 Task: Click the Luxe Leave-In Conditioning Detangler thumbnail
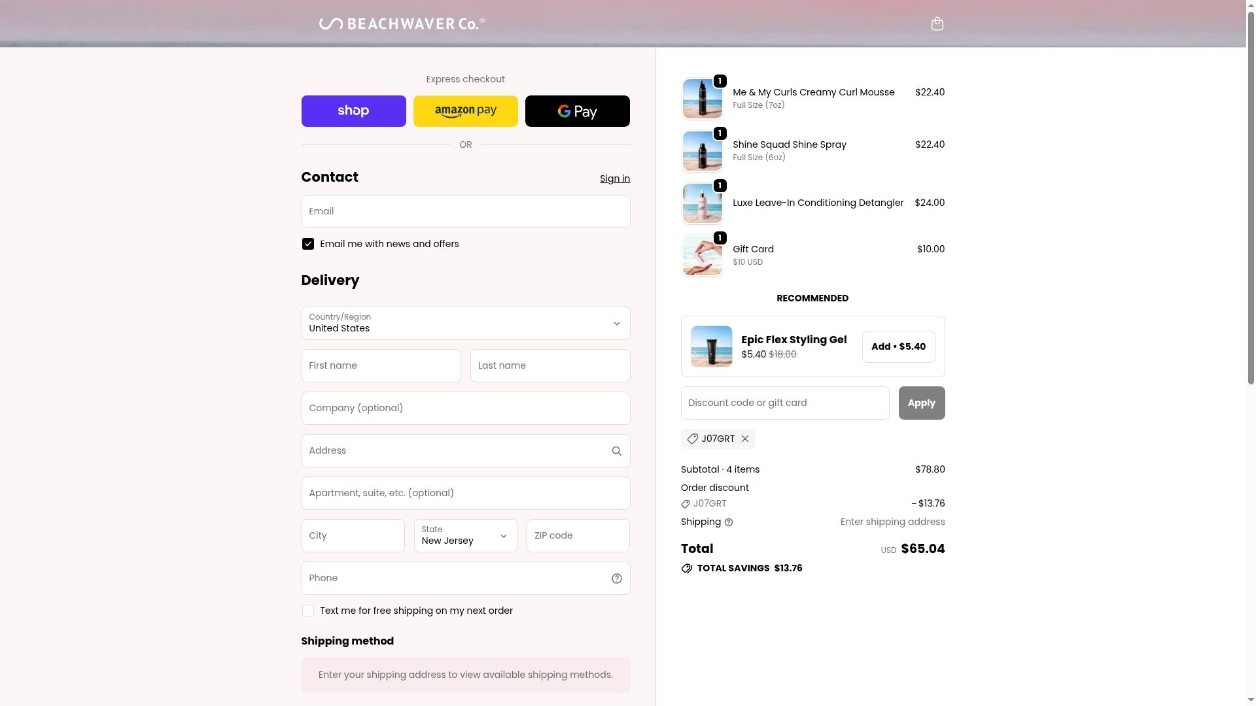702,203
